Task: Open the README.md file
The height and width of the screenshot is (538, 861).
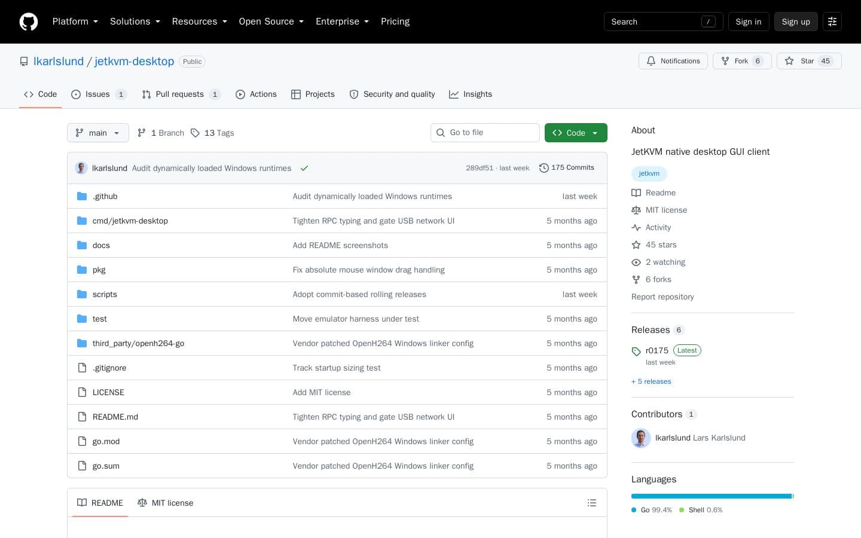Action: tap(115, 417)
